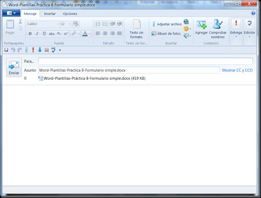
Task: Switch to the Opciones tab
Action: click(70, 14)
